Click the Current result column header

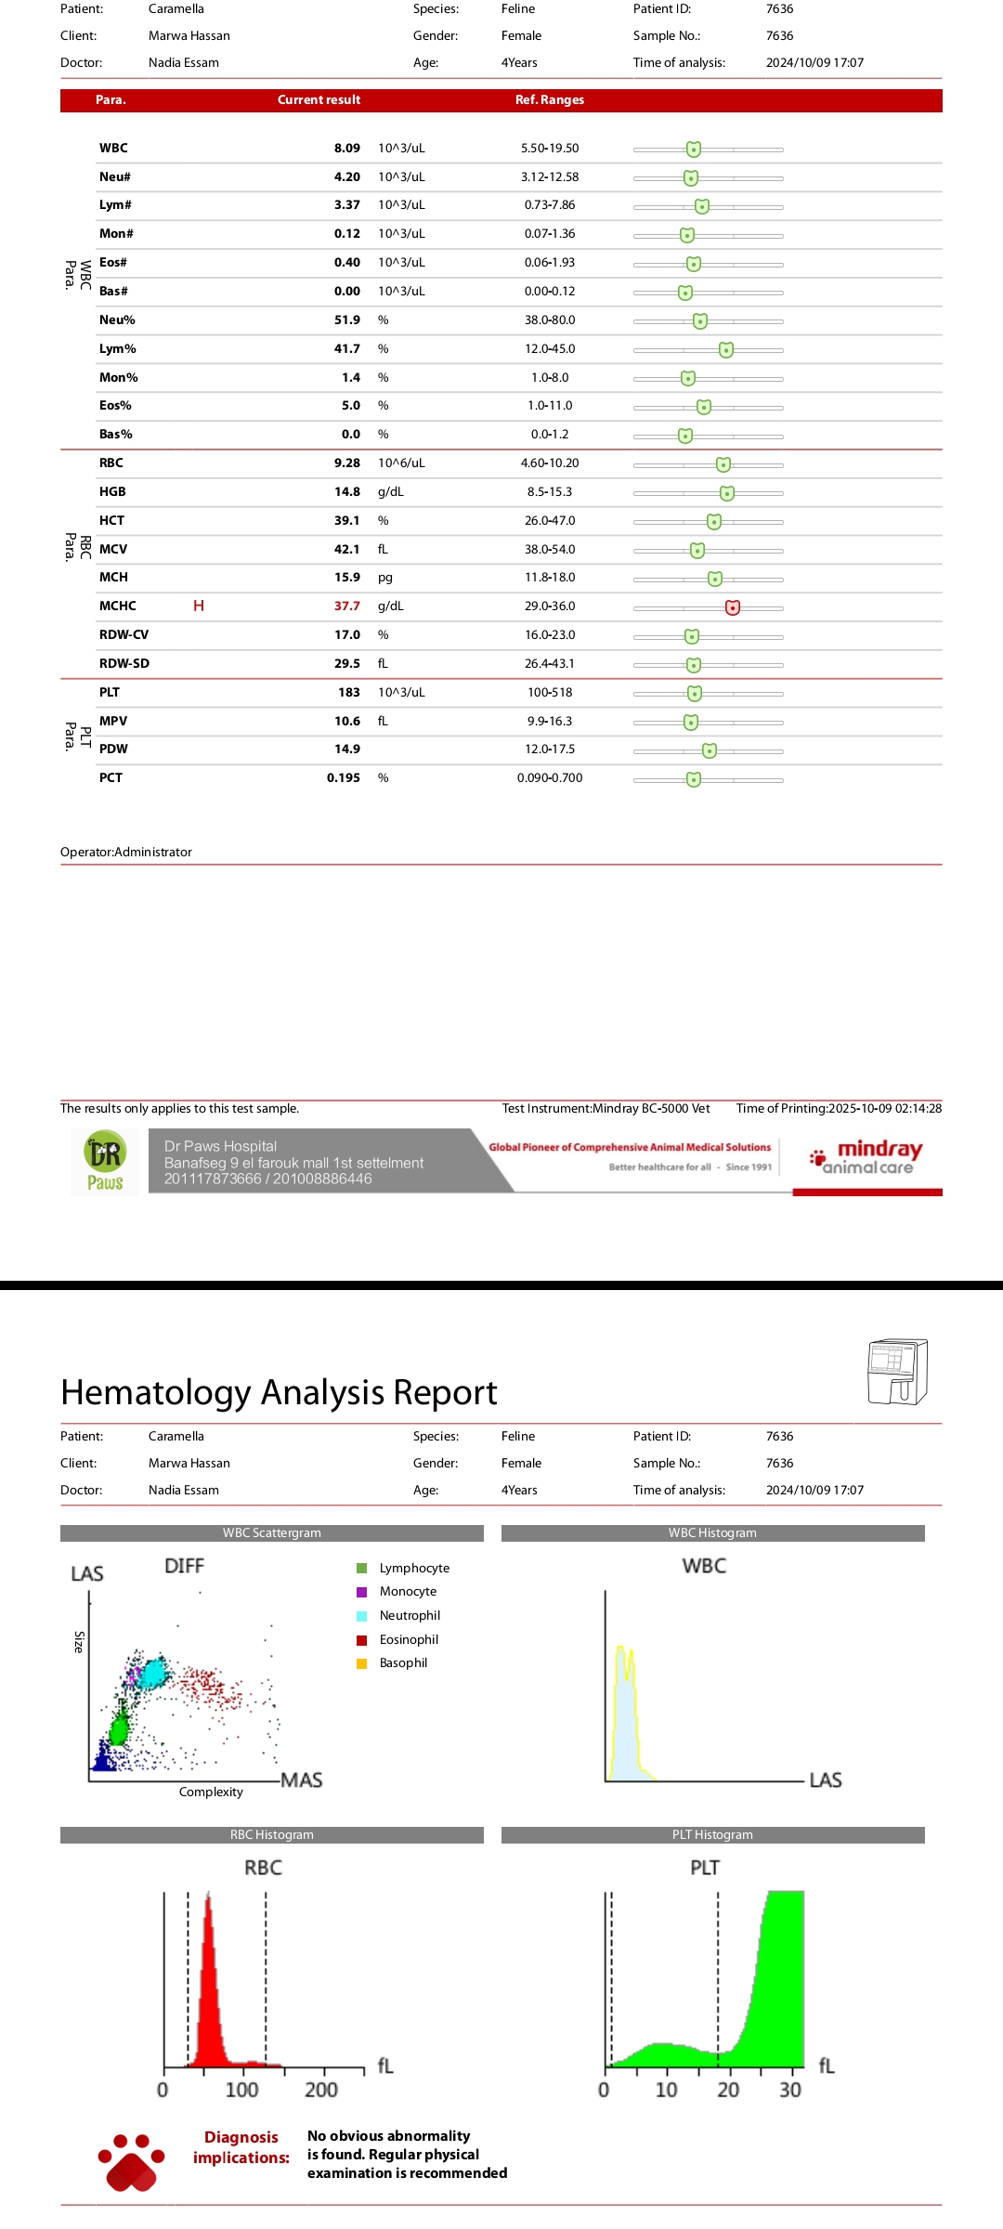[319, 100]
